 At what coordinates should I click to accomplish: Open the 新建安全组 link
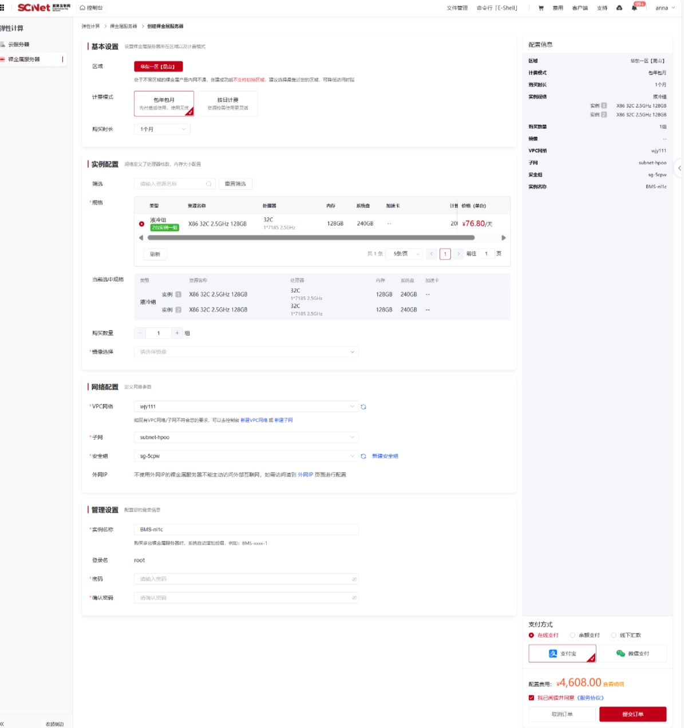[385, 457]
